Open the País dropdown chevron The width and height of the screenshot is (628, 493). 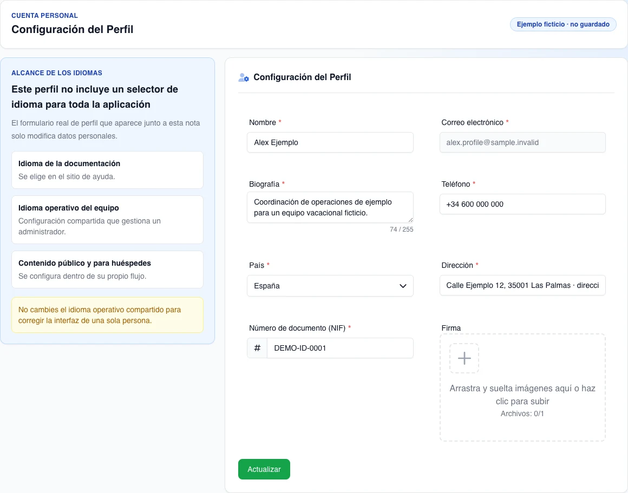coord(403,286)
